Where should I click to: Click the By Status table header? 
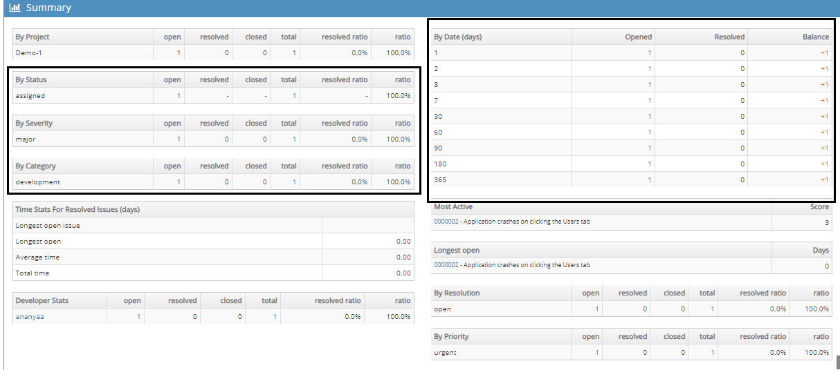click(31, 79)
